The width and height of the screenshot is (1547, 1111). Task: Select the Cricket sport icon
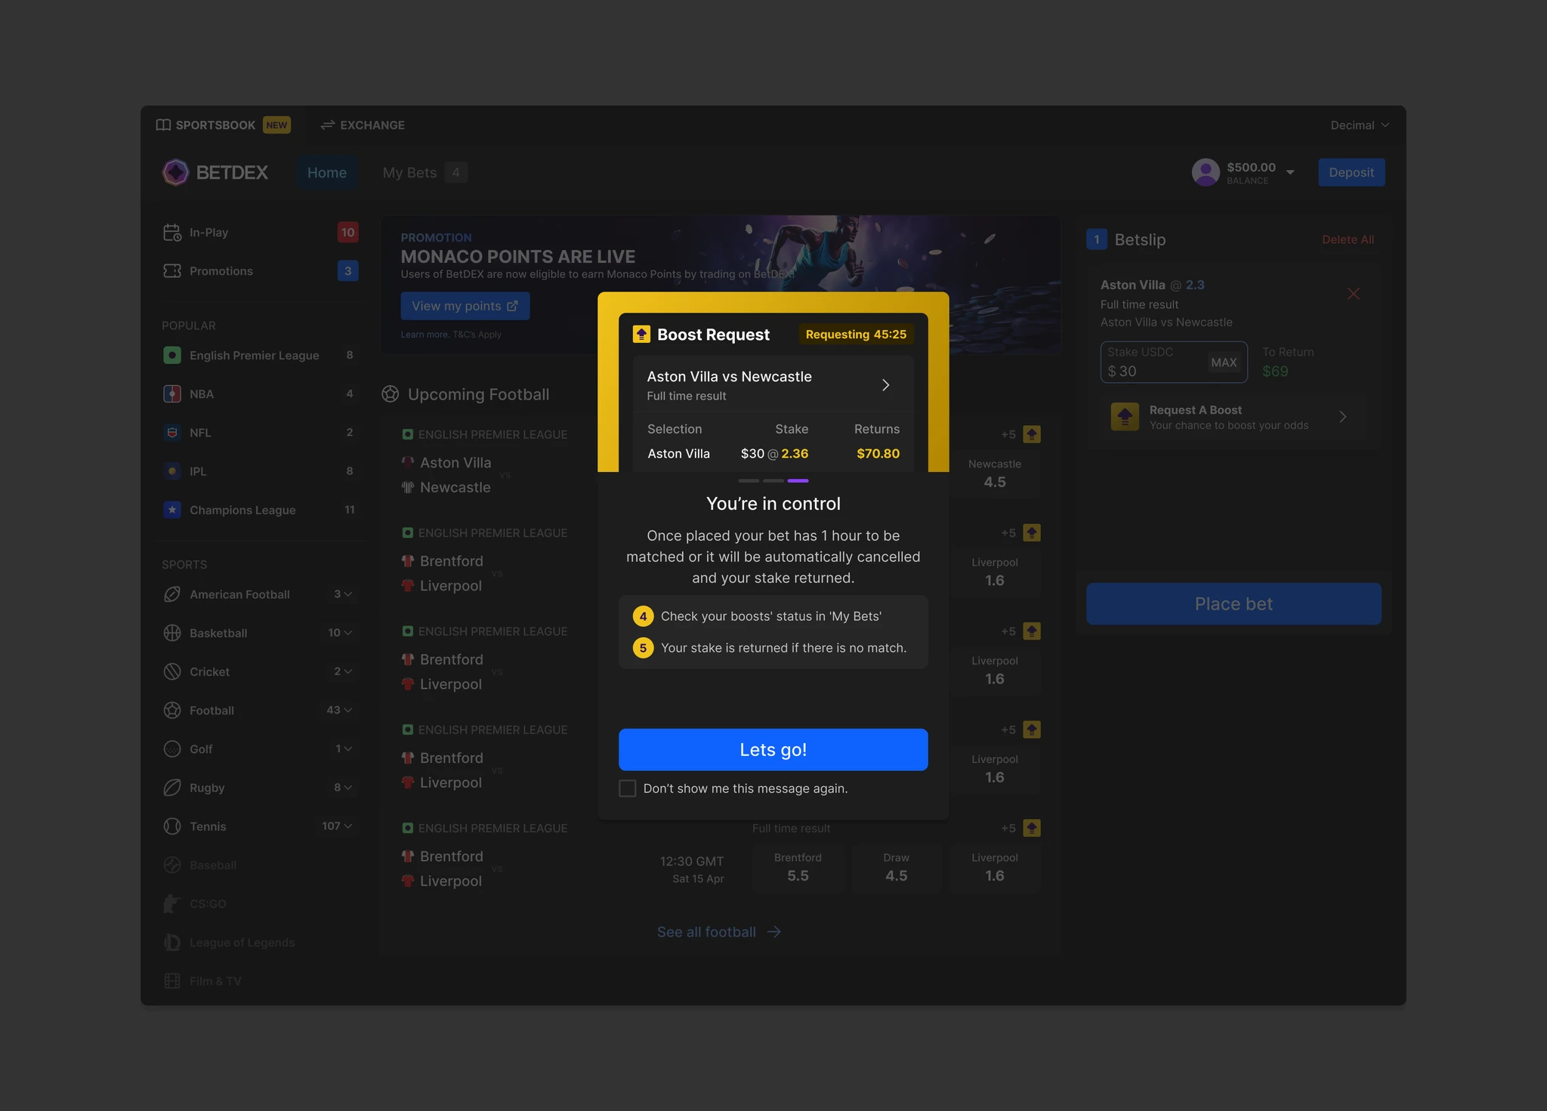pos(172,671)
